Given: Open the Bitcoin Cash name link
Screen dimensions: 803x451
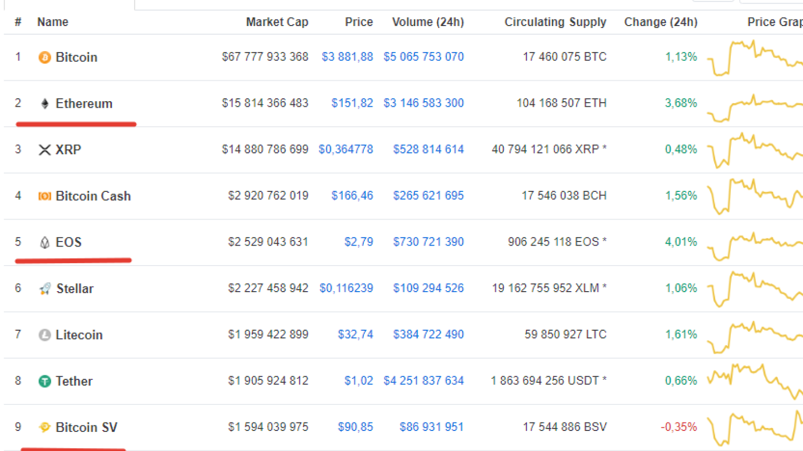Looking at the screenshot, I should 93,196.
